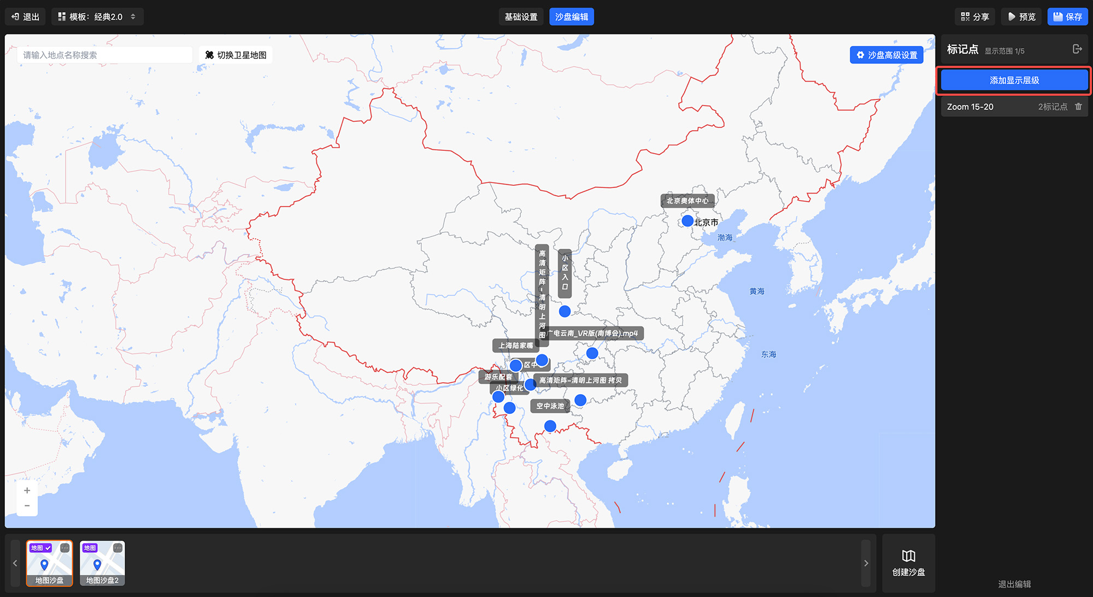The image size is (1093, 597).
Task: Open more options on 地图沙盘2 thumbnail
Action: pos(117,548)
